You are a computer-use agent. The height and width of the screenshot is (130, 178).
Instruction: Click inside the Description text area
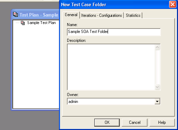tap(111, 67)
